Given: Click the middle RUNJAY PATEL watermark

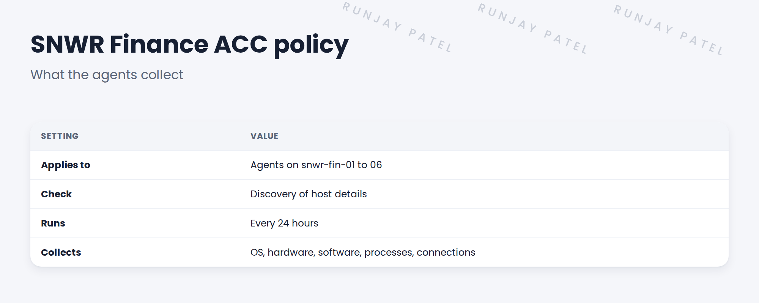Looking at the screenshot, I should click(x=533, y=28).
